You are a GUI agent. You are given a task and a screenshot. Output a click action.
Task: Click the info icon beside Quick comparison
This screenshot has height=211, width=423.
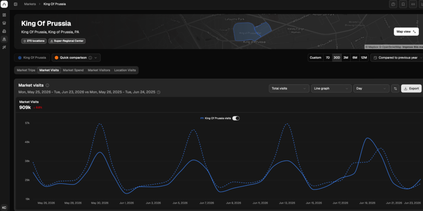pyautogui.click(x=90, y=58)
